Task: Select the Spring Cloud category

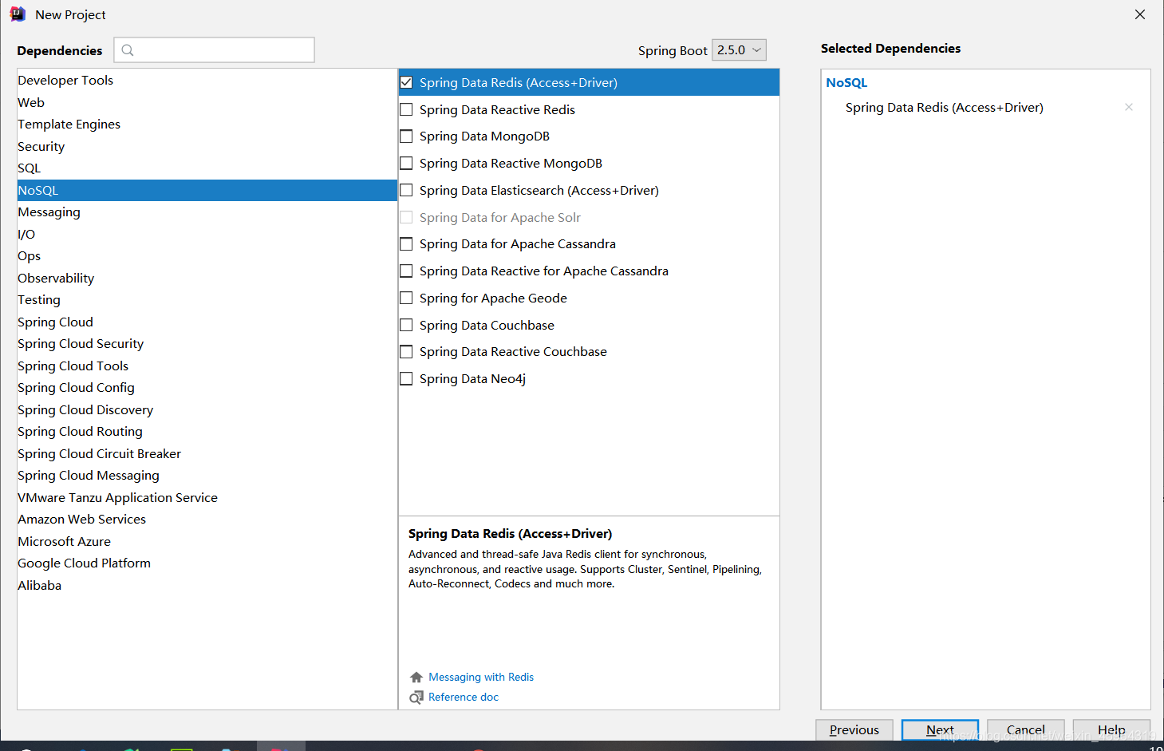Action: pyautogui.click(x=207, y=322)
